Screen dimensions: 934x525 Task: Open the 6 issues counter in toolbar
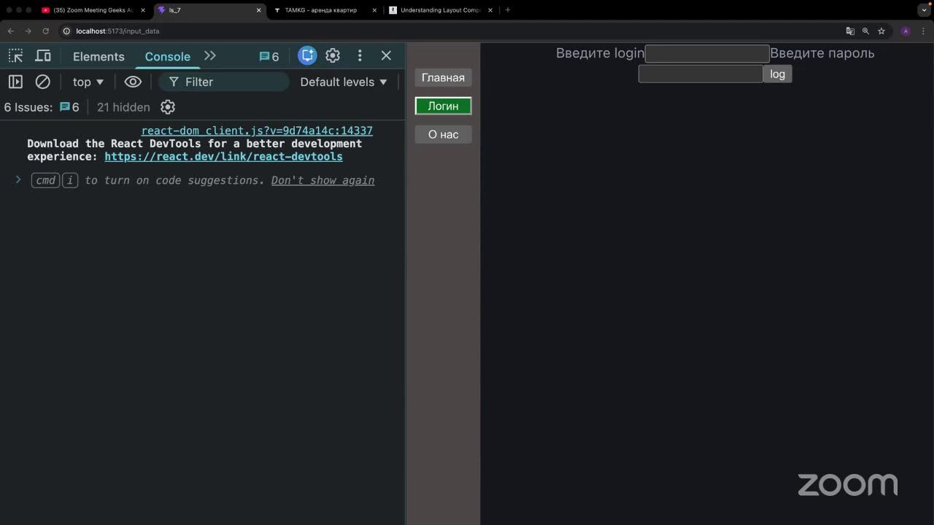pos(269,56)
